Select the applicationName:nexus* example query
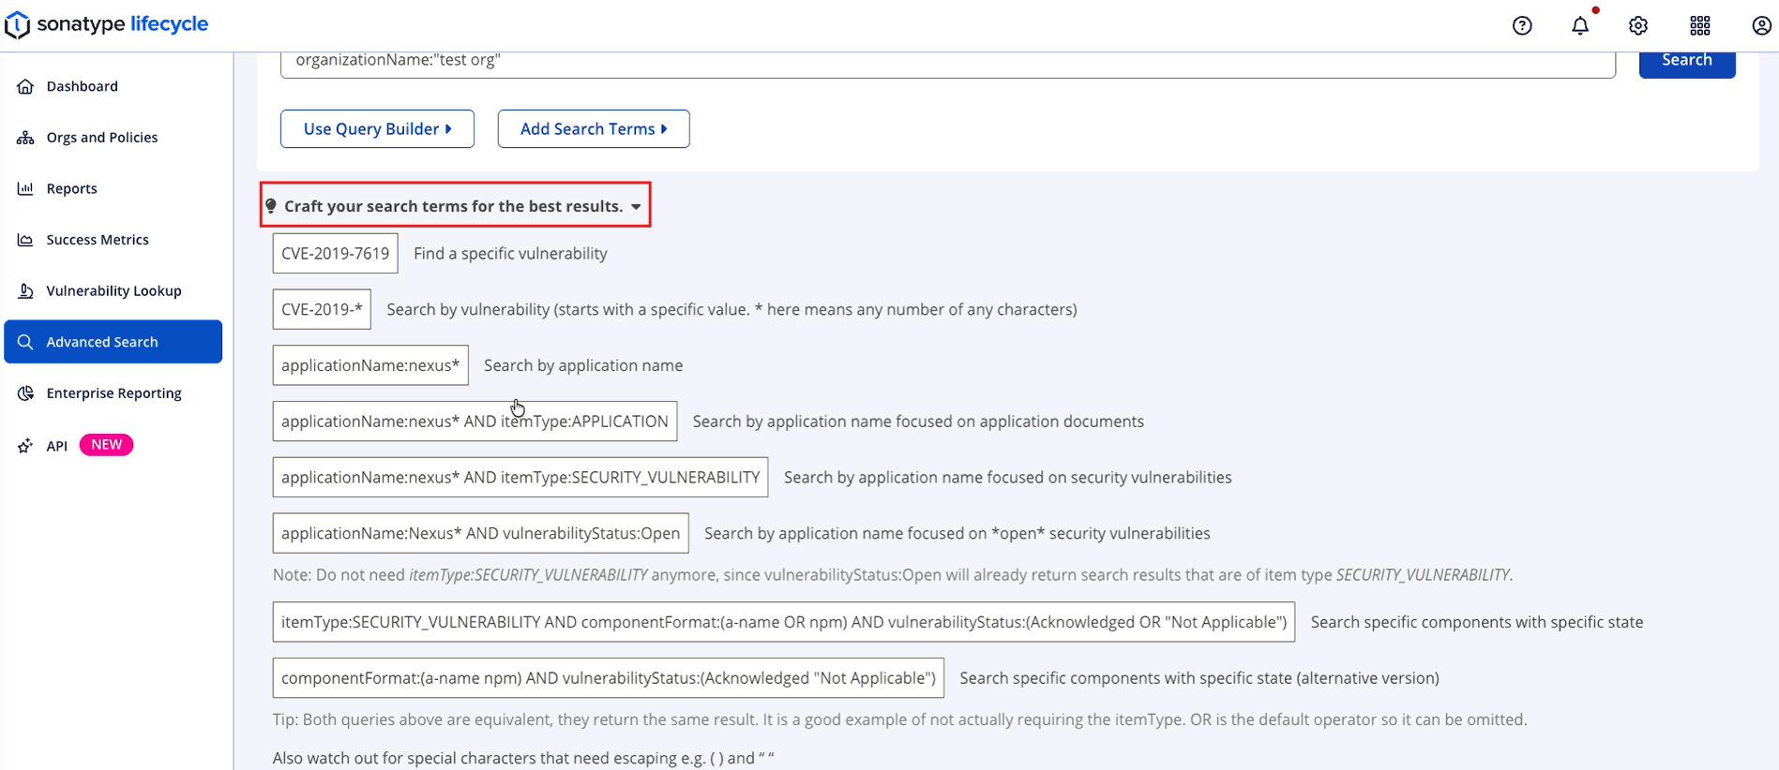The width and height of the screenshot is (1779, 770). tap(370, 365)
